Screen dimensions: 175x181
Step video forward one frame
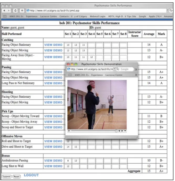(x=122, y=131)
